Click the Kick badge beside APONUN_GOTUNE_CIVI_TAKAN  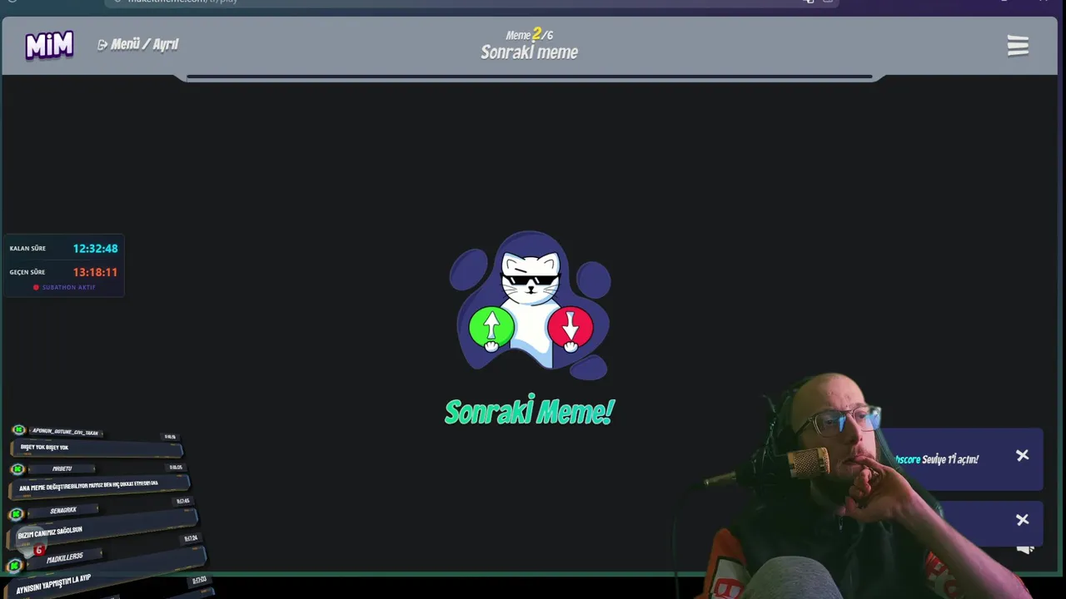coord(18,430)
